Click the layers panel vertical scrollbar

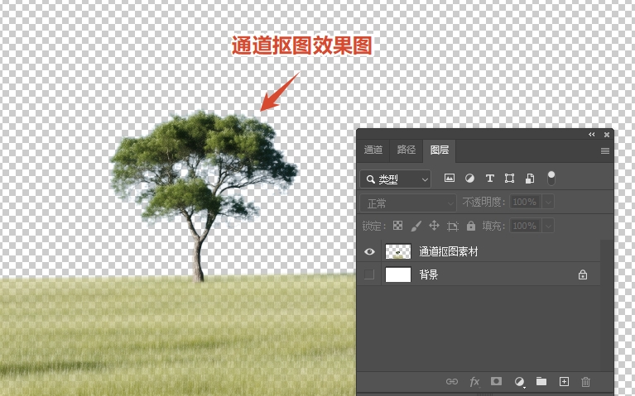point(606,305)
